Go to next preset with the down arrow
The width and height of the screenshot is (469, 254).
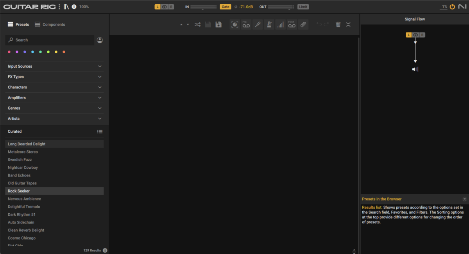[188, 25]
